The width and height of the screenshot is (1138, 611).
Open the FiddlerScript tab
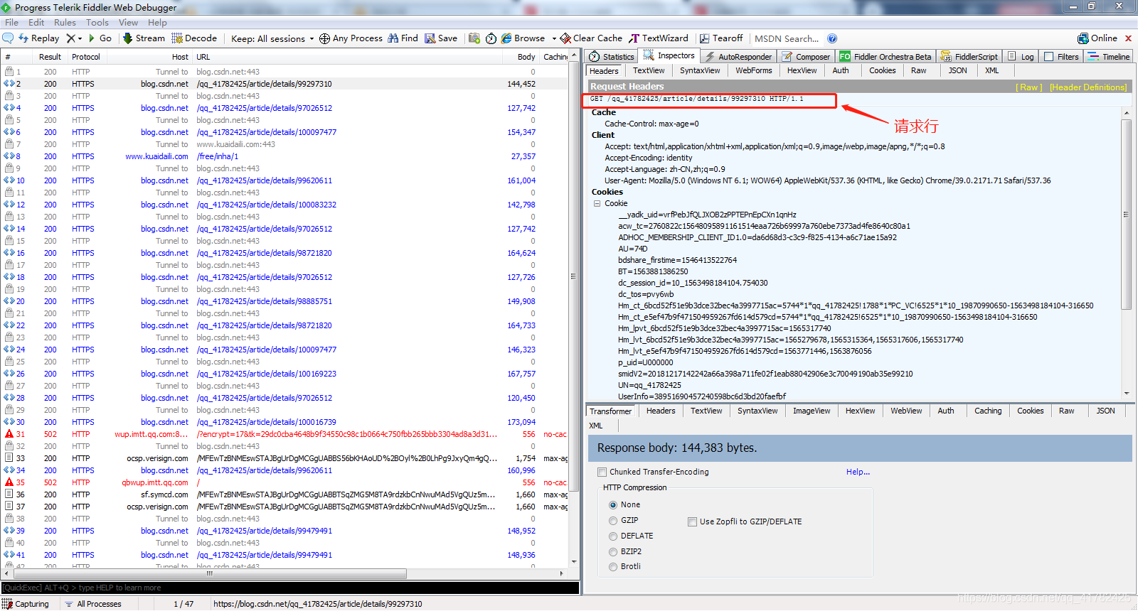(969, 57)
